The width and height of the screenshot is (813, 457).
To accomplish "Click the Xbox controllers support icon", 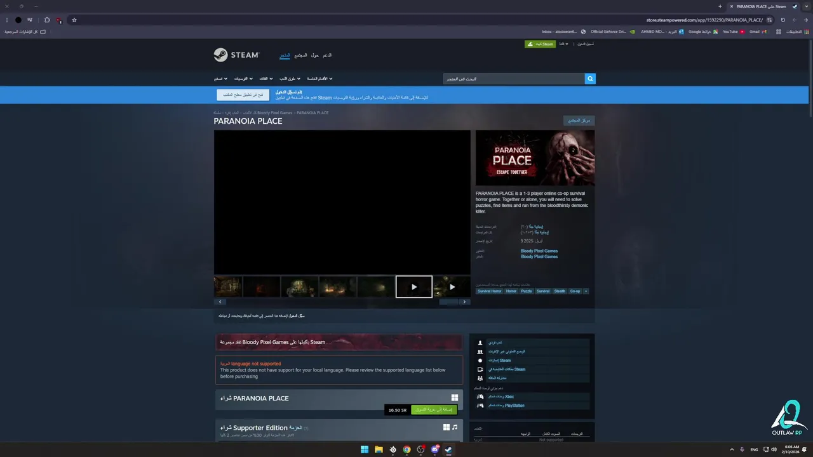I will 480,397.
